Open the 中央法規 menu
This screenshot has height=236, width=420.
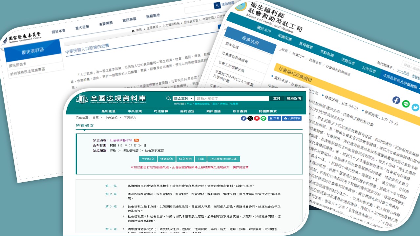pos(135,111)
